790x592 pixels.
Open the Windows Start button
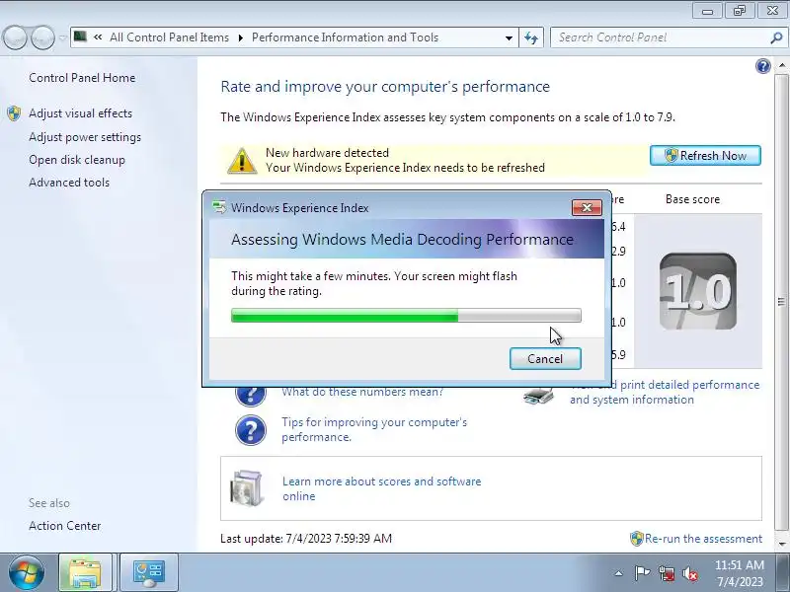click(26, 572)
